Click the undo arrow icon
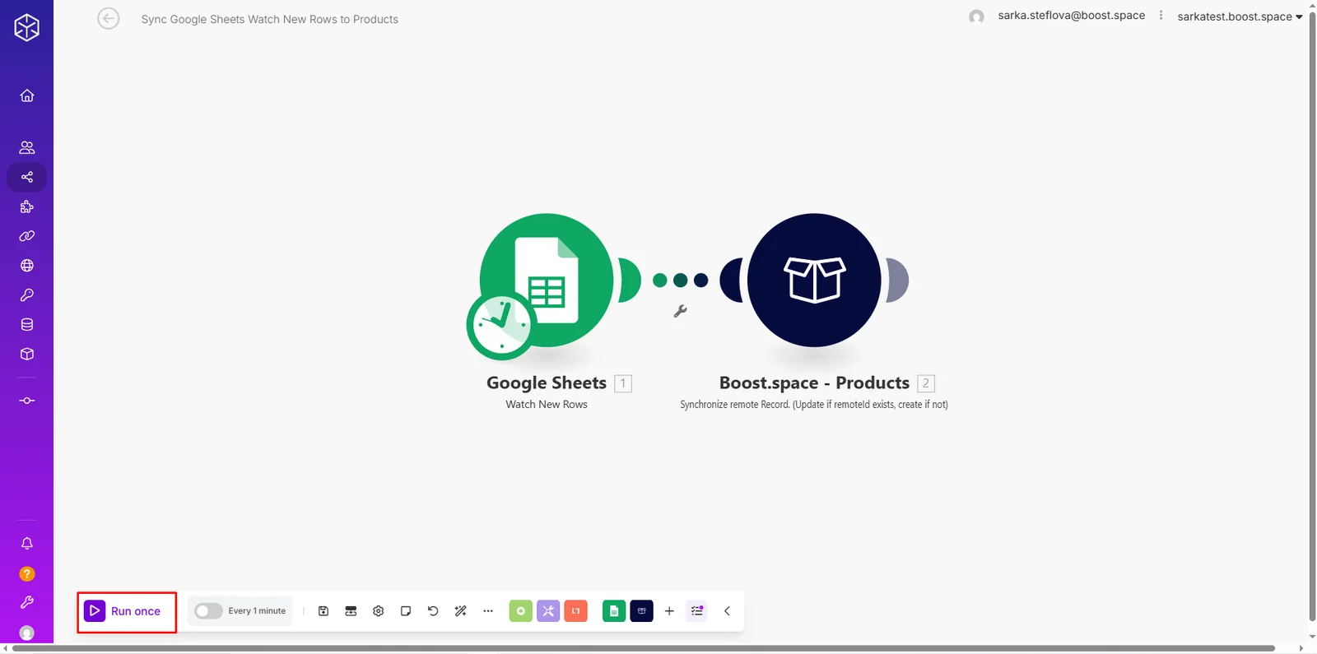Screen dimensions: 1317x654 pyautogui.click(x=433, y=611)
